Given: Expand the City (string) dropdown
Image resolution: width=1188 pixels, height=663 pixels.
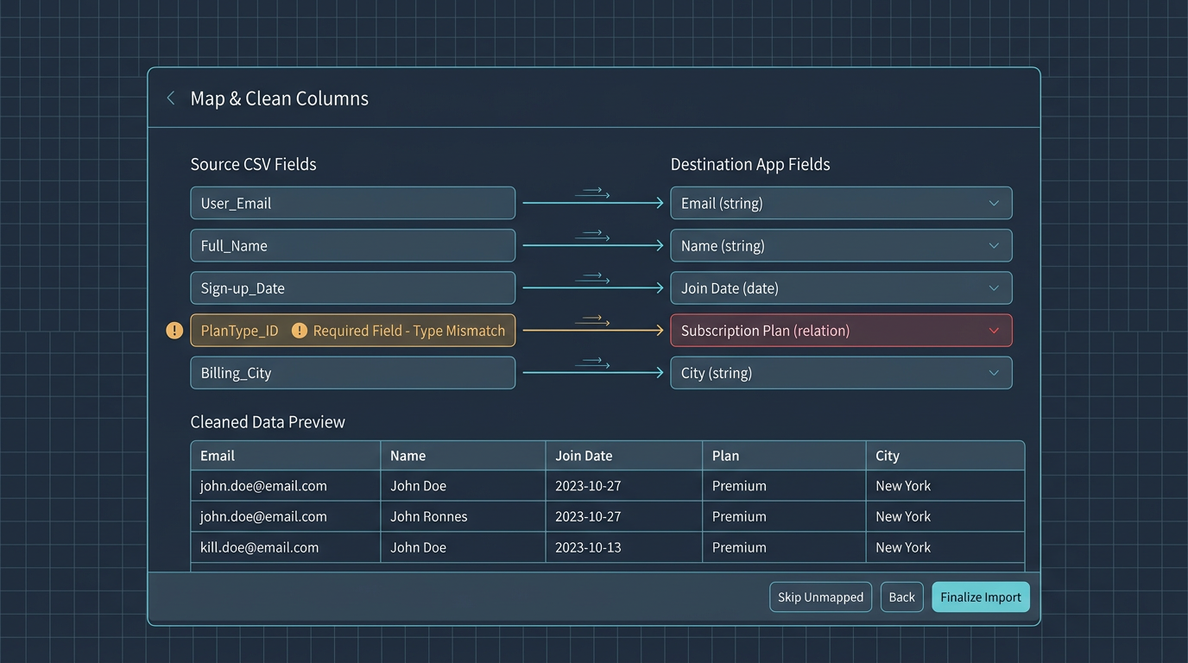Looking at the screenshot, I should (994, 372).
